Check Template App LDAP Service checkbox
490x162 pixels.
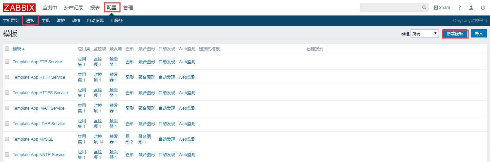click(7, 124)
